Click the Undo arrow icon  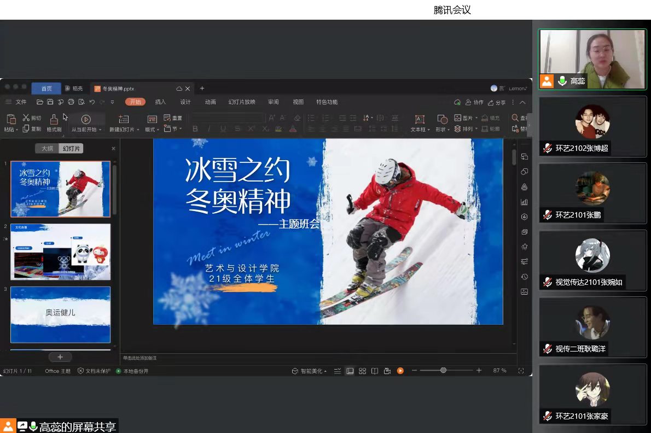[92, 102]
